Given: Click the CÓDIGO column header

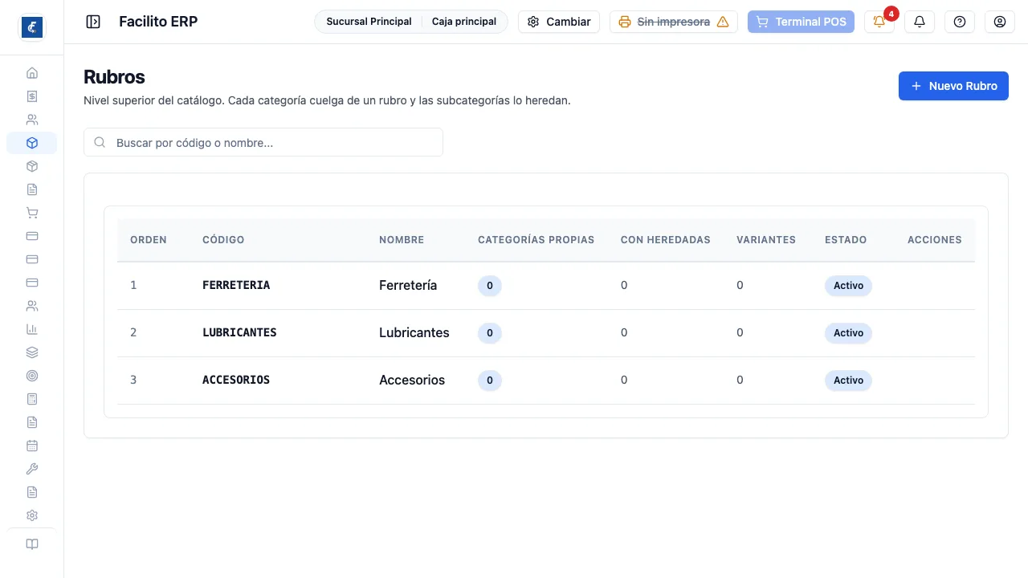Looking at the screenshot, I should [x=223, y=239].
